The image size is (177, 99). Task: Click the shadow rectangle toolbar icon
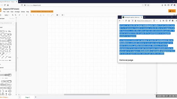coord(44,15)
